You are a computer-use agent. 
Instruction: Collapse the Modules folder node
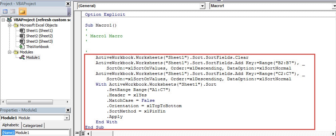click(10, 52)
